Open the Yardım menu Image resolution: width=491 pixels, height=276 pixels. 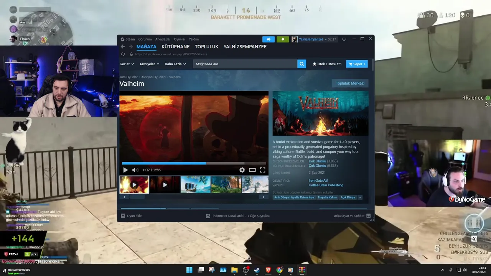[x=194, y=39]
